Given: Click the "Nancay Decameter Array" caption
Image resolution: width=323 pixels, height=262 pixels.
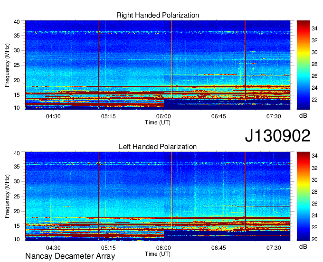Looking at the screenshot, I should pos(70,256).
